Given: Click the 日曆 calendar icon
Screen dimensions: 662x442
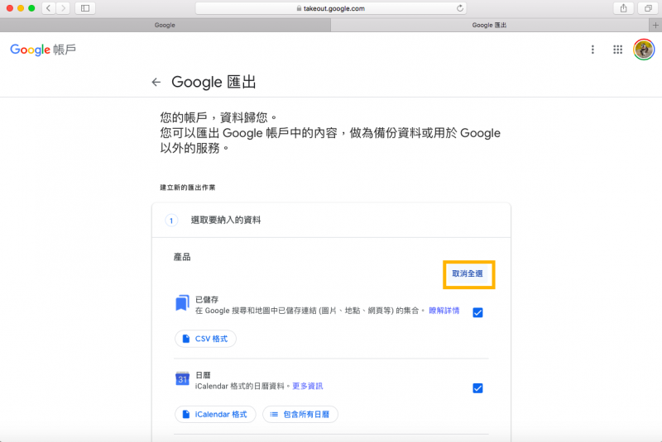Looking at the screenshot, I should [x=182, y=378].
